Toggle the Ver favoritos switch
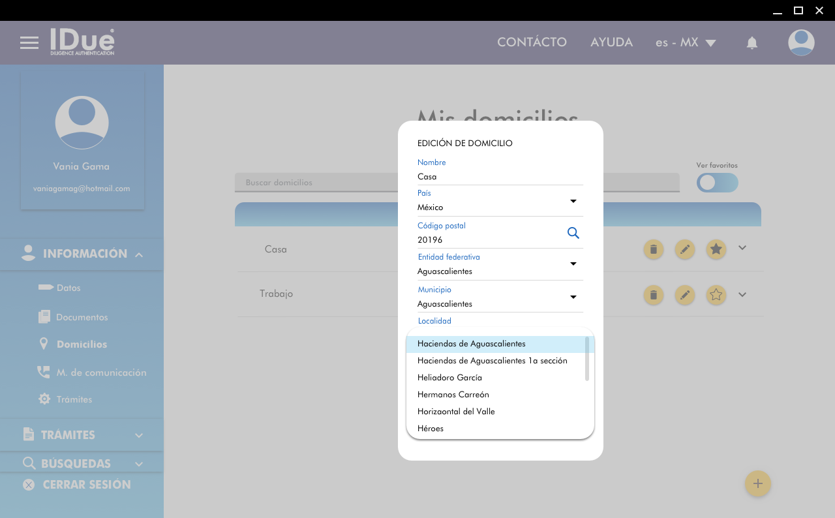This screenshot has width=835, height=518. click(717, 183)
